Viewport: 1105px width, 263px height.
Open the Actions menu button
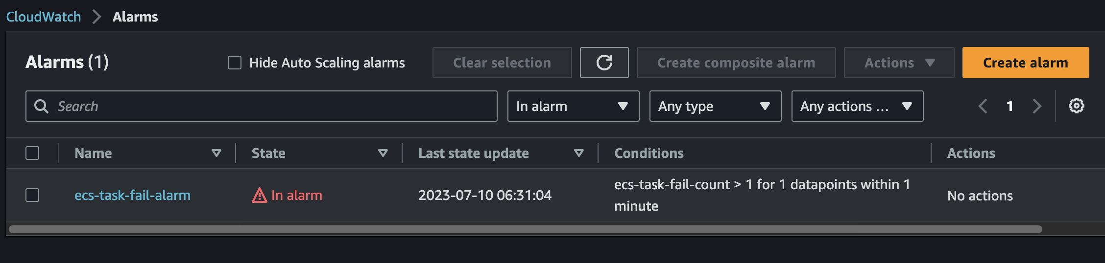pyautogui.click(x=899, y=63)
